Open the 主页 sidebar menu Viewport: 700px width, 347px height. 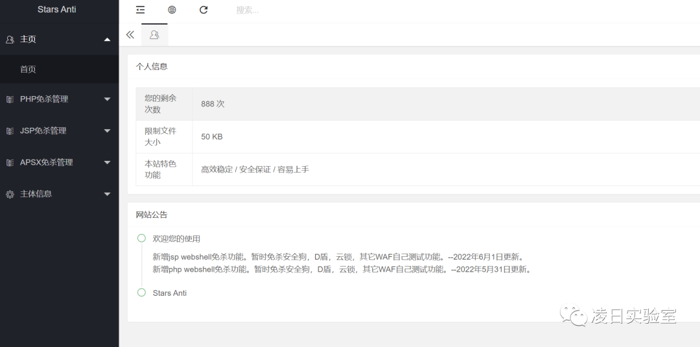click(60, 40)
